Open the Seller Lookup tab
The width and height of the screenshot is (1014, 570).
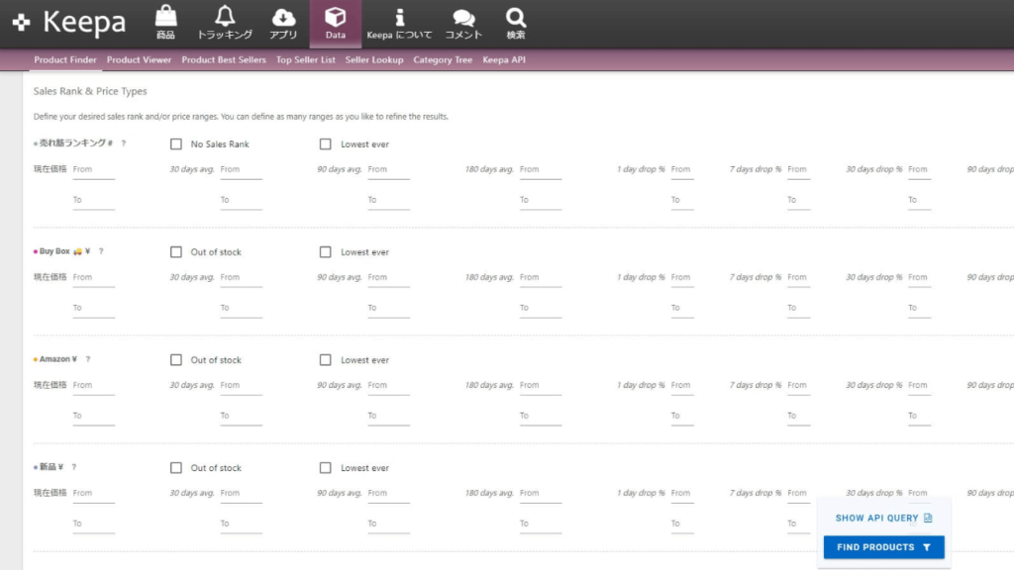tap(373, 59)
